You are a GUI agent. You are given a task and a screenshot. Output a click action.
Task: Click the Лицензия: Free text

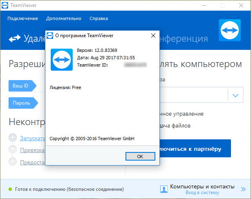[65, 87]
